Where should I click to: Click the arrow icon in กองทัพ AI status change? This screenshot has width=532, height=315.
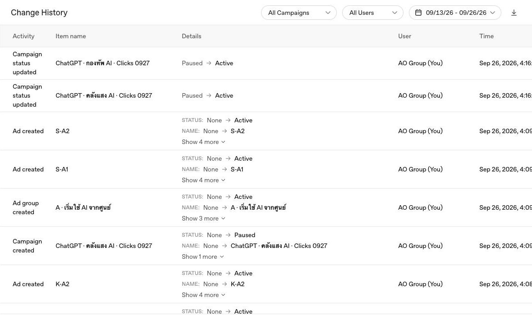(209, 63)
